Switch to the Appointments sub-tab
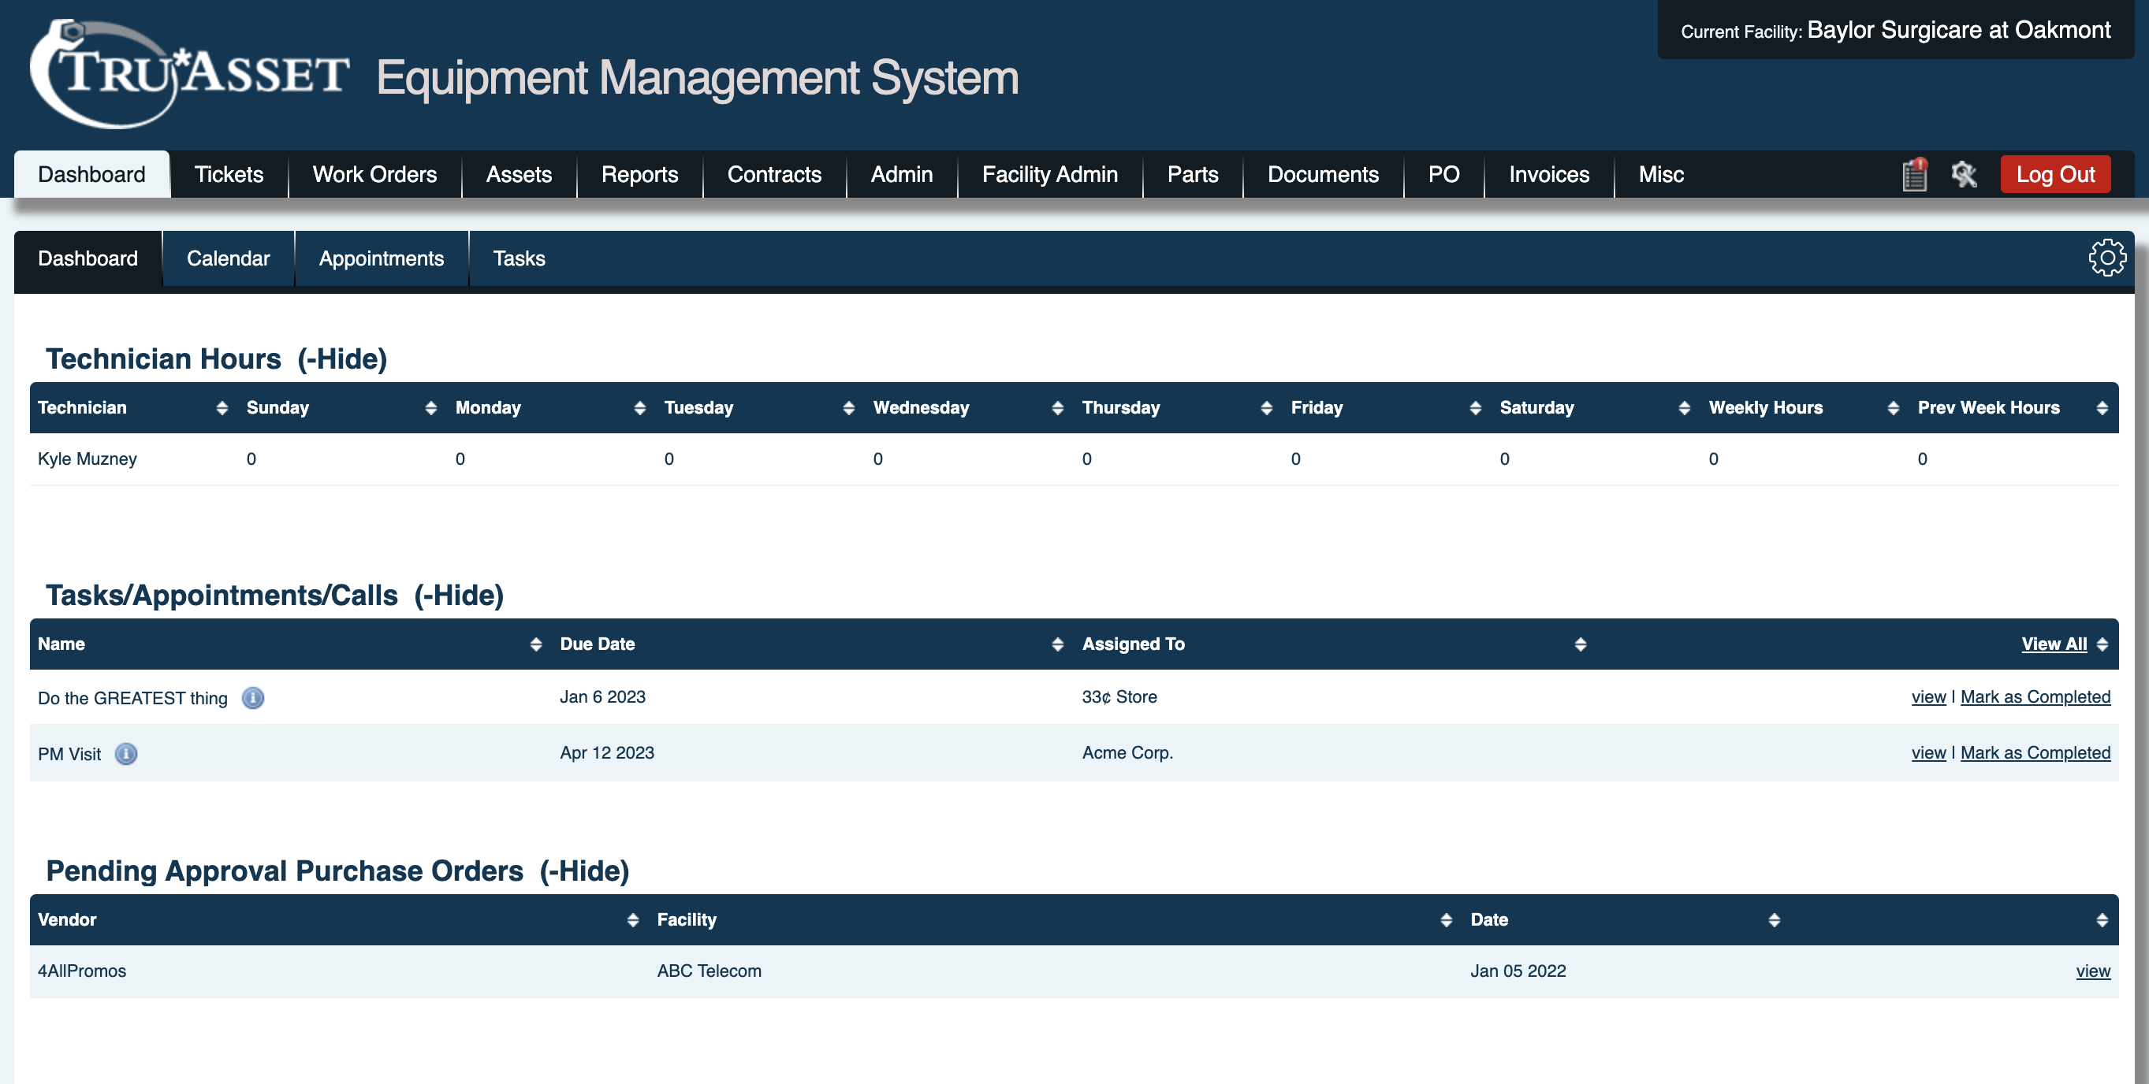Viewport: 2149px width, 1084px height. [x=382, y=258]
